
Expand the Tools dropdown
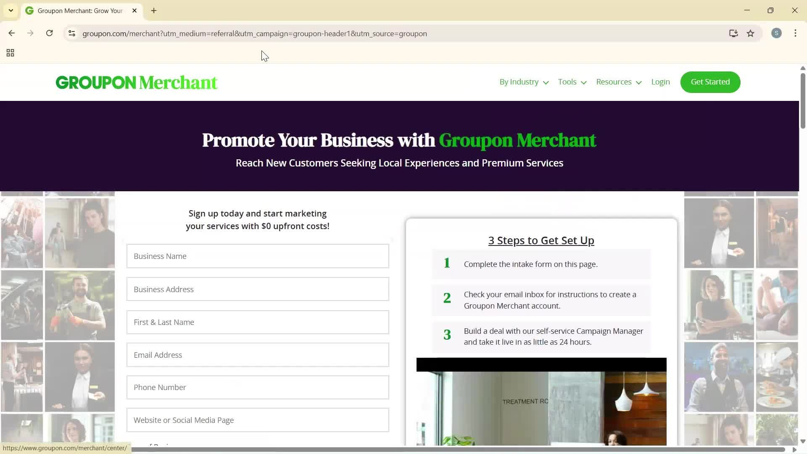(572, 82)
